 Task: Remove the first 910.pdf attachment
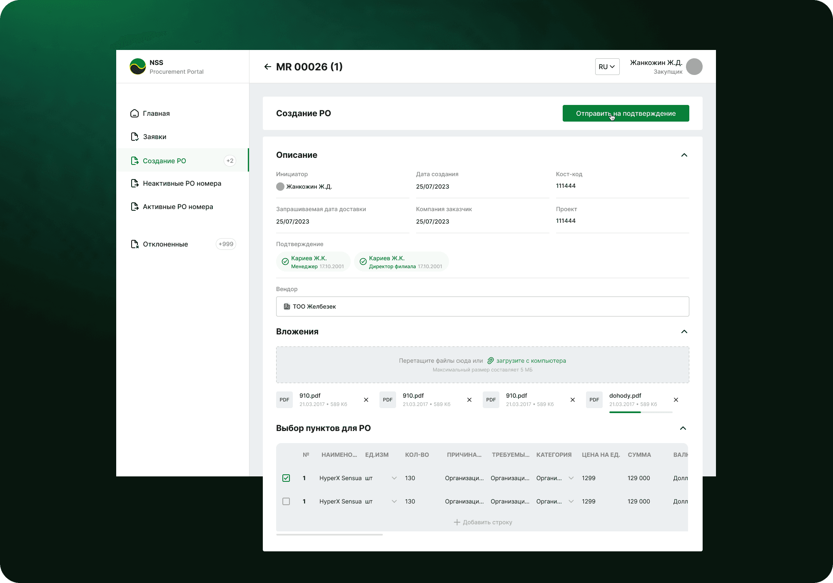point(366,400)
